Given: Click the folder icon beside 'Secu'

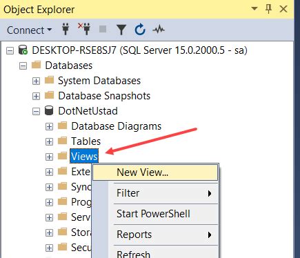Looking at the screenshot, I should 62,247.
